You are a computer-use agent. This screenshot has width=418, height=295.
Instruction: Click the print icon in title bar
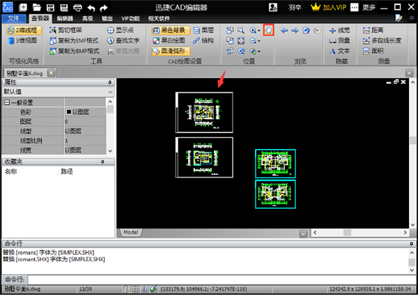tap(77, 8)
